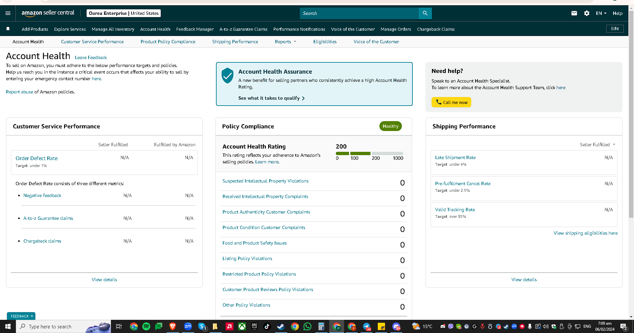Click the search magnifier button

click(x=425, y=13)
